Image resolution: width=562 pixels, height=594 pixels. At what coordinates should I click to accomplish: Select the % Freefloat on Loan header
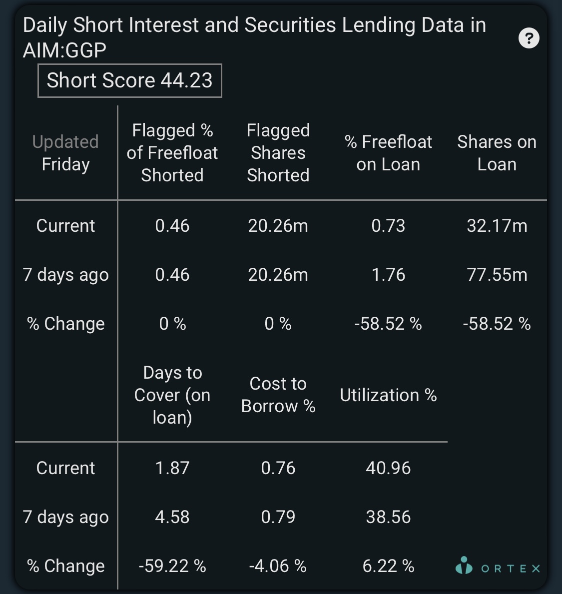(x=388, y=153)
